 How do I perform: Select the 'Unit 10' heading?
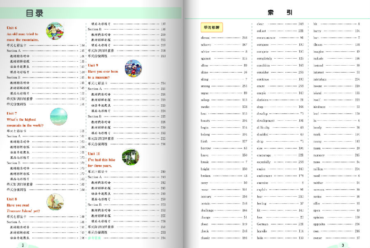pyautogui.click(x=94, y=154)
